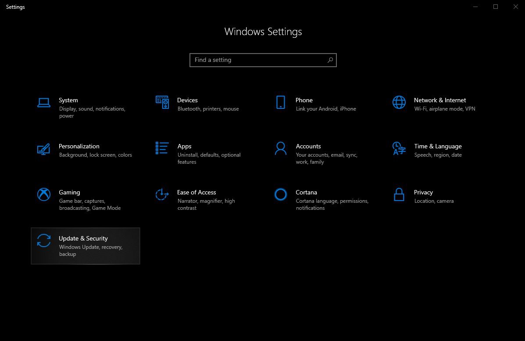The width and height of the screenshot is (525, 341).
Task: Select the Phone icon
Action: click(281, 102)
